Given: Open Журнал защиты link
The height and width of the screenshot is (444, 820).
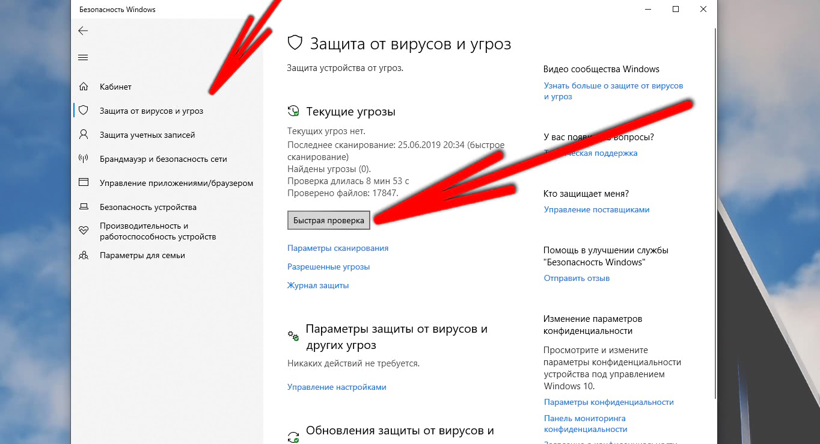Looking at the screenshot, I should [318, 285].
